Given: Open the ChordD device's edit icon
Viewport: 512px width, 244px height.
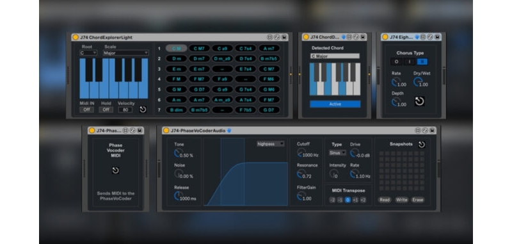Looking at the screenshot, I should pos(356,37).
